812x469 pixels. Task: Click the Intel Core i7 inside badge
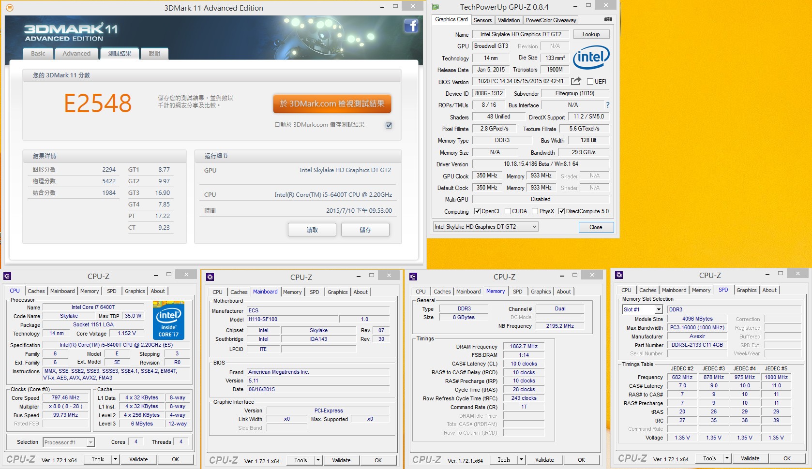pyautogui.click(x=168, y=320)
